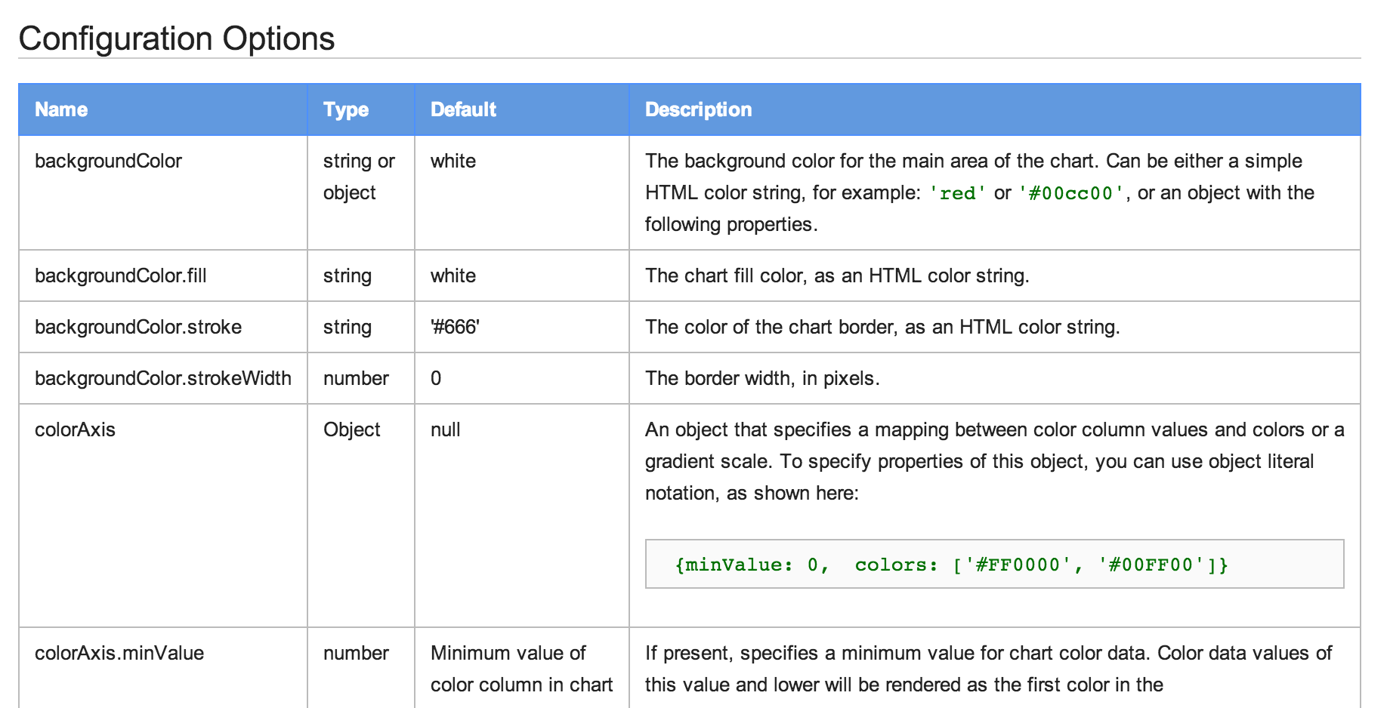The height and width of the screenshot is (708, 1390).
Task: Click 'The border width, in pixels' description
Action: (761, 378)
